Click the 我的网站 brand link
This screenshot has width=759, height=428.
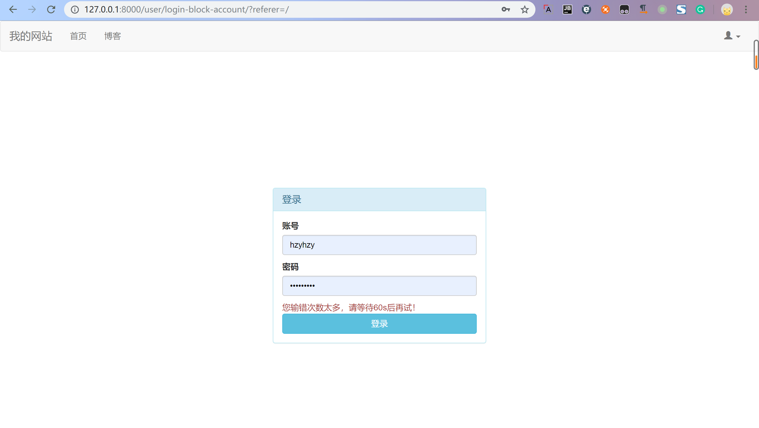(x=31, y=36)
